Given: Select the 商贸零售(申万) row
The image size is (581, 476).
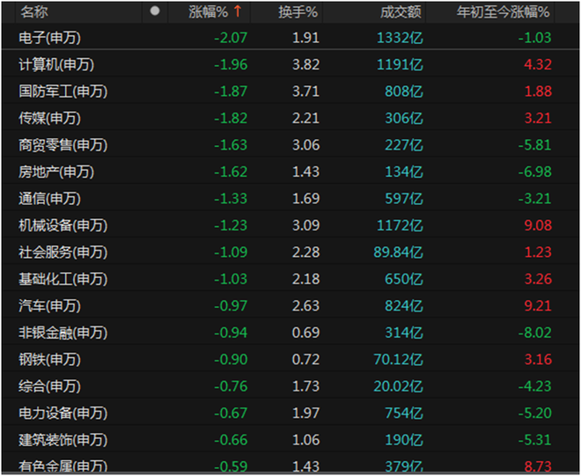Looking at the screenshot, I should point(290,145).
